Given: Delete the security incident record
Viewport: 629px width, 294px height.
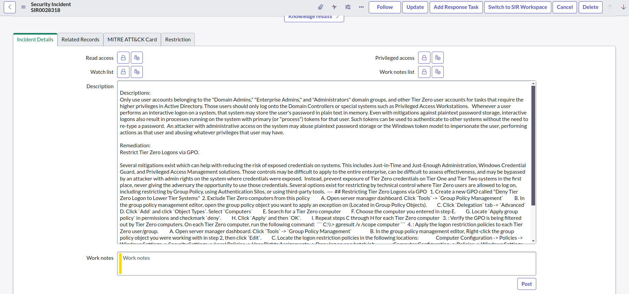Looking at the screenshot, I should 591,7.
